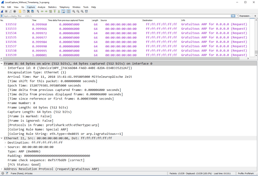The width and height of the screenshot is (258, 176).
Task: Open the View menu
Action: coord(16,7)
